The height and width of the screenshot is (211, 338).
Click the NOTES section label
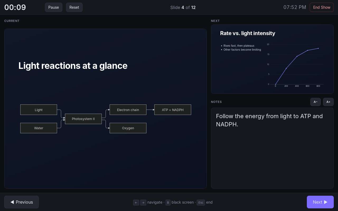pos(216,102)
